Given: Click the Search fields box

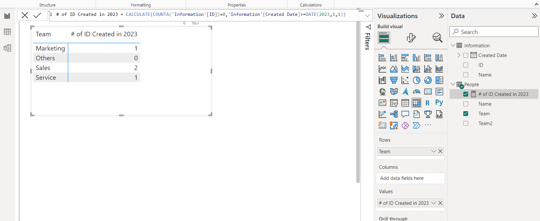Looking at the screenshot, I should click(494, 32).
